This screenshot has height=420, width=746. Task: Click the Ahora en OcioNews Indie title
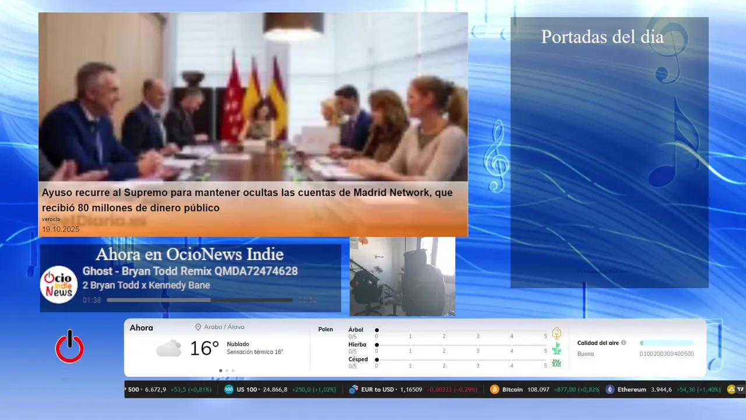[x=189, y=254]
